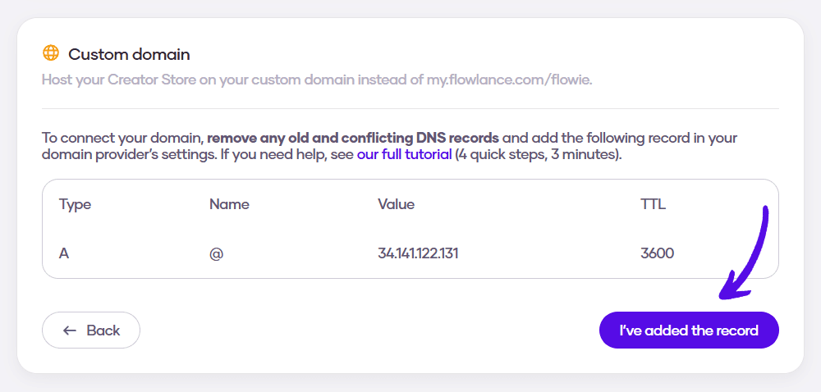821x392 pixels.
Task: Click the Name column header
Action: (x=229, y=204)
